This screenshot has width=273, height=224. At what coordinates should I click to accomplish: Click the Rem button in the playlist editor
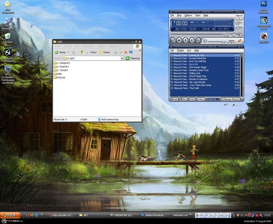tap(183, 99)
